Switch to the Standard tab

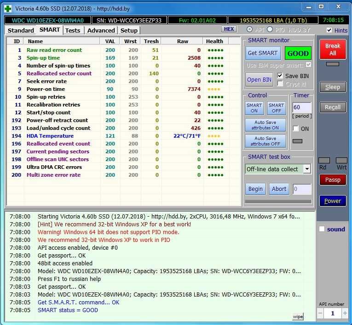click(21, 30)
